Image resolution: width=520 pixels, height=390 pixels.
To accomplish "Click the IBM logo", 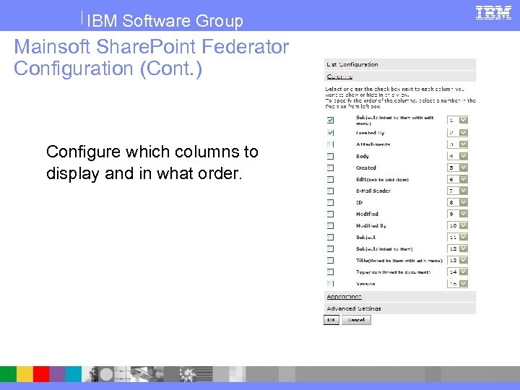I will point(493,12).
